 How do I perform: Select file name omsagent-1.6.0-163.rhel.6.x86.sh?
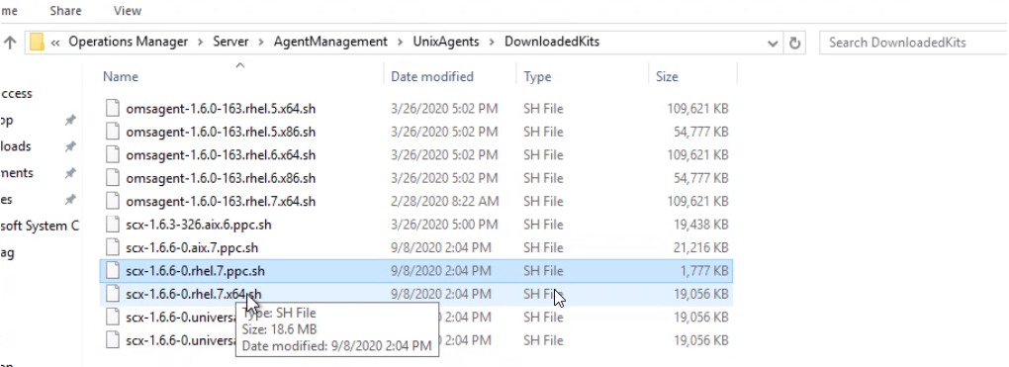pyautogui.click(x=221, y=178)
